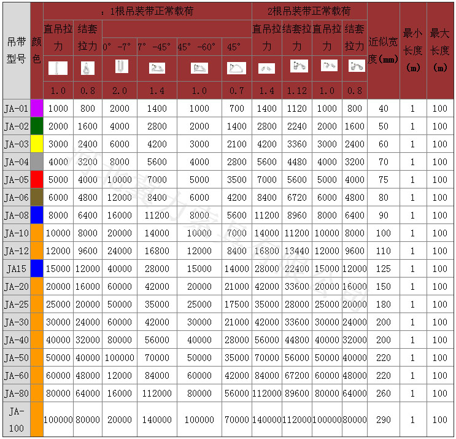Click the 吊带型号 column header

(x=16, y=50)
